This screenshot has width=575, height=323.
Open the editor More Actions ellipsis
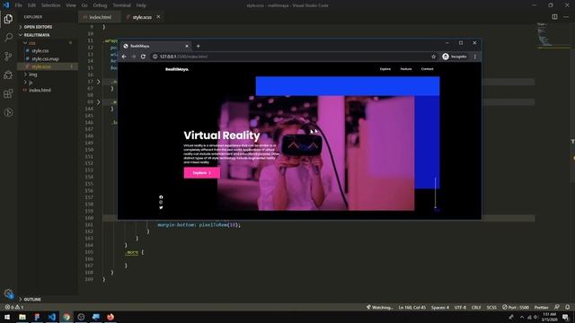(566, 17)
